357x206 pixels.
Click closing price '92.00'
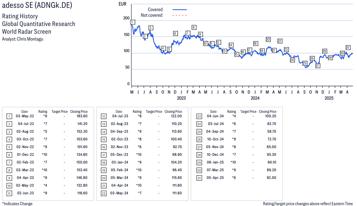click(x=272, y=178)
